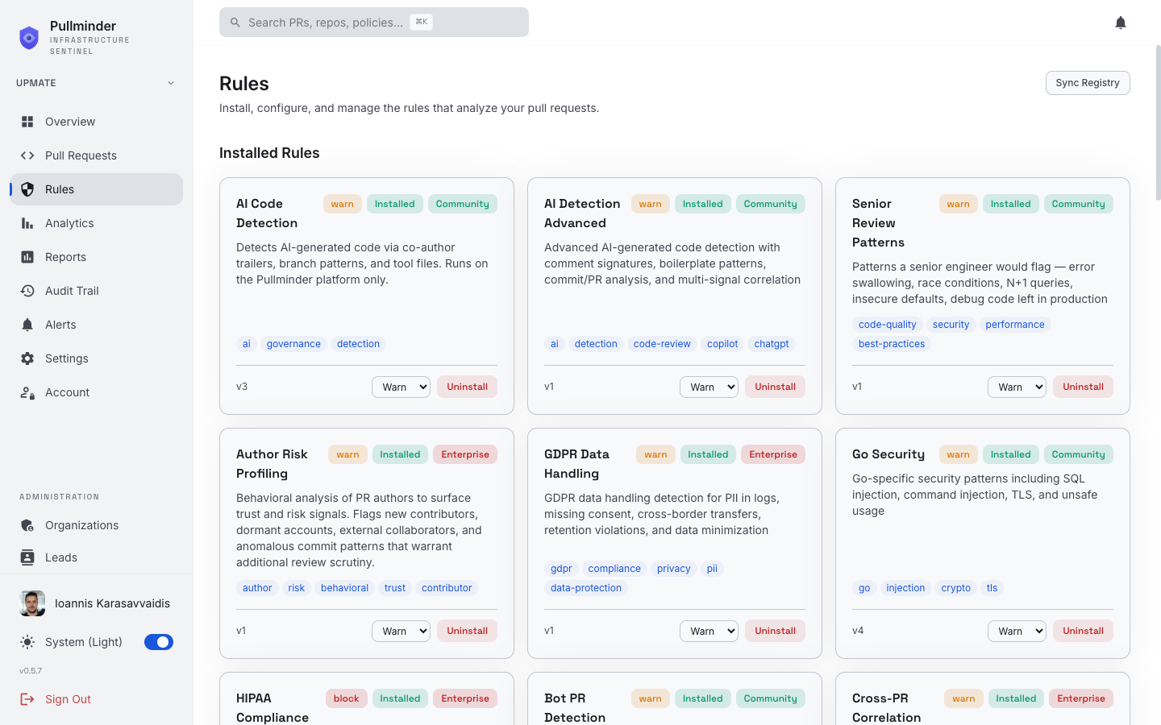Toggle the System (Light) theme switch

click(x=159, y=642)
